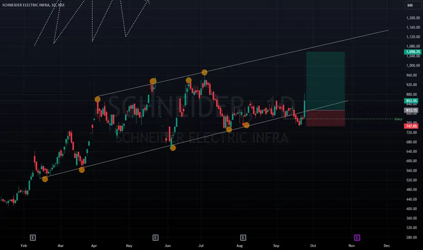
Task: Click the purple upcoming earnings E marker
Action: tap(357, 238)
